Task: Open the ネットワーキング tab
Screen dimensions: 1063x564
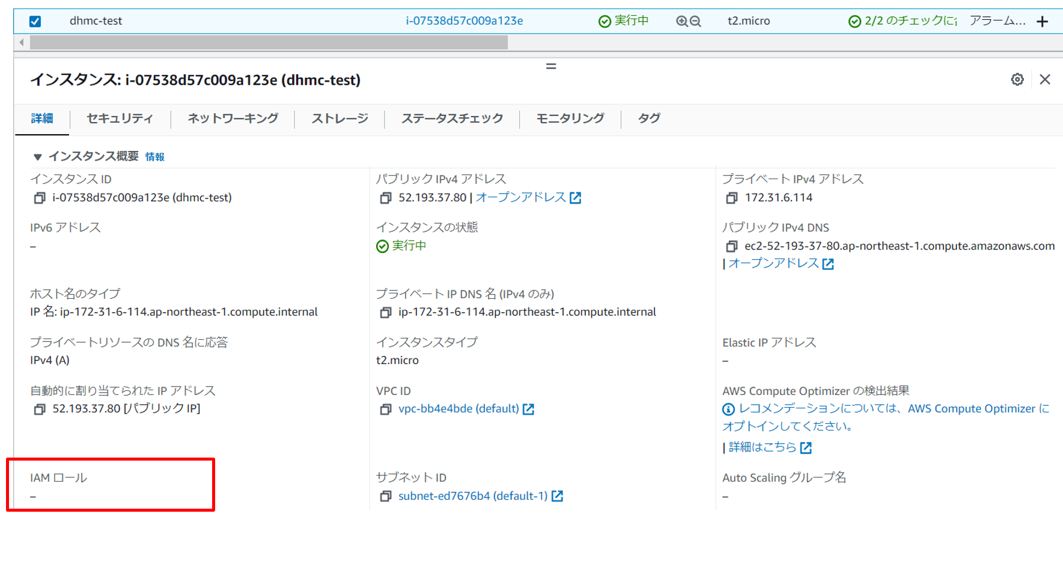Action: click(x=233, y=118)
